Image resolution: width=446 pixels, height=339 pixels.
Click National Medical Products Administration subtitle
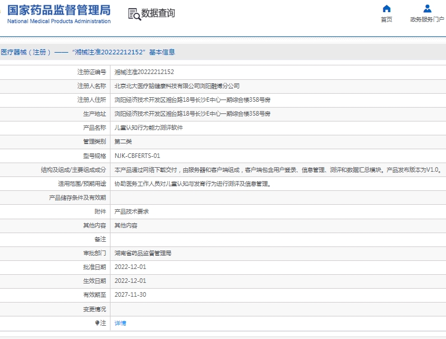59,21
